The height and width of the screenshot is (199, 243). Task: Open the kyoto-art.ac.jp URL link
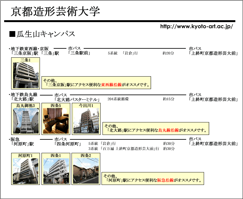pyautogui.click(x=196, y=26)
